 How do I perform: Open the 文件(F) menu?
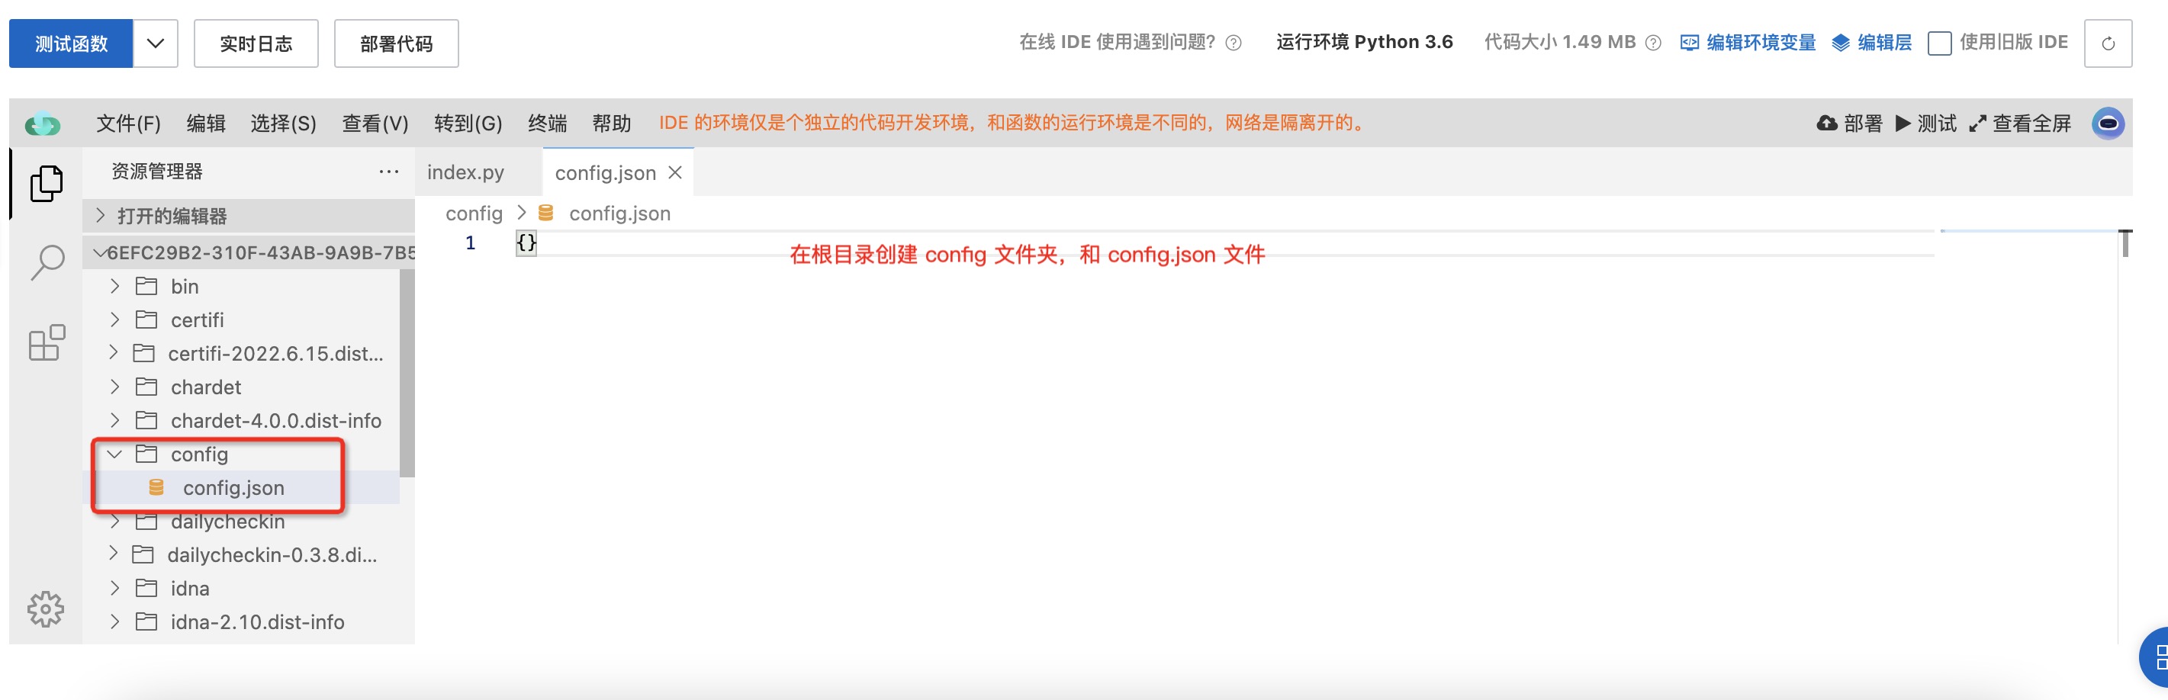(x=129, y=124)
